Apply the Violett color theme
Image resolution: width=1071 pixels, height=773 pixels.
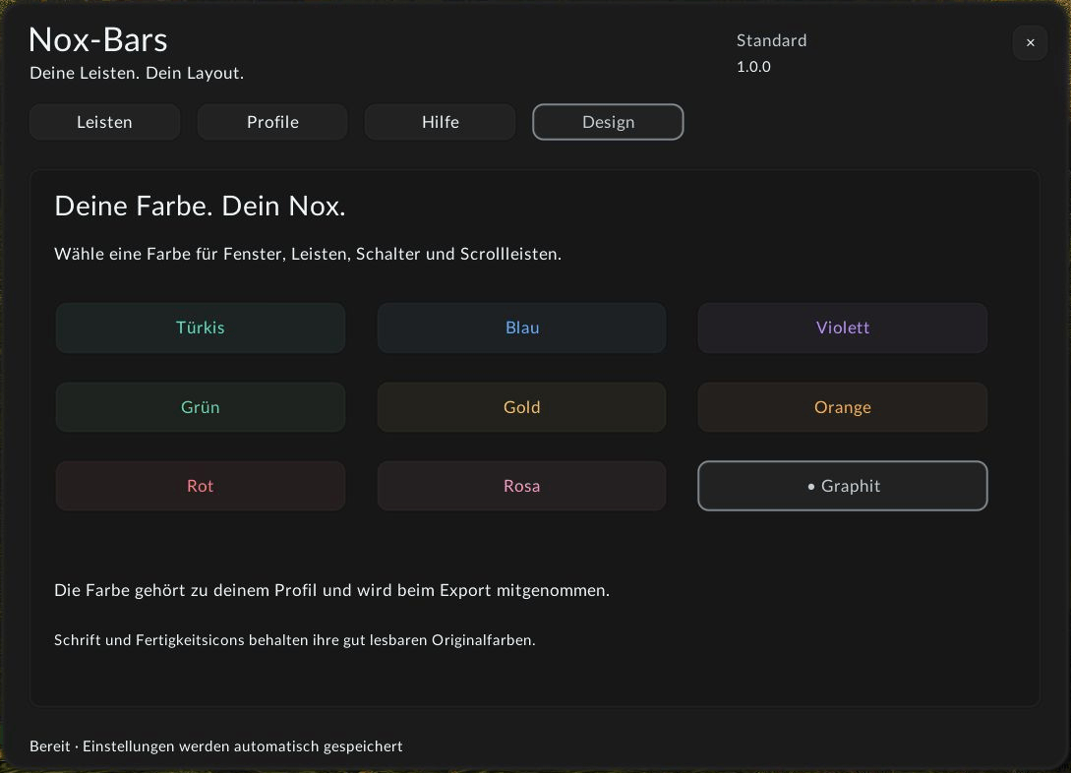pos(842,327)
